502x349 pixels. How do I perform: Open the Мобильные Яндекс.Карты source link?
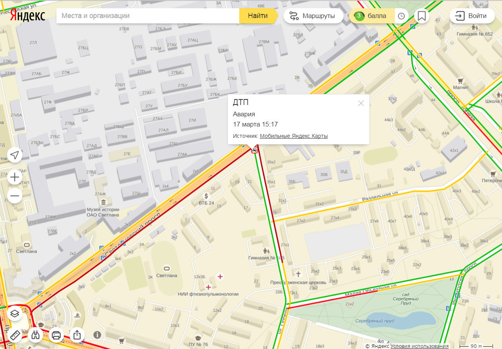[x=294, y=136]
